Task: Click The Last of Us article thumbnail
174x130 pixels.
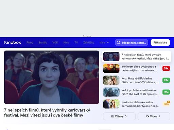Action: point(111,92)
